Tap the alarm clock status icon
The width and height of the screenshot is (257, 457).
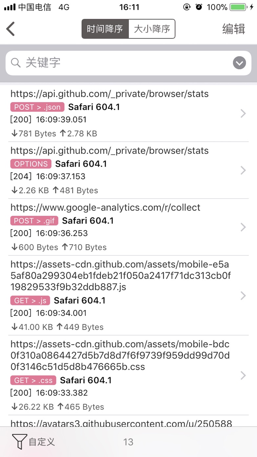199,7
